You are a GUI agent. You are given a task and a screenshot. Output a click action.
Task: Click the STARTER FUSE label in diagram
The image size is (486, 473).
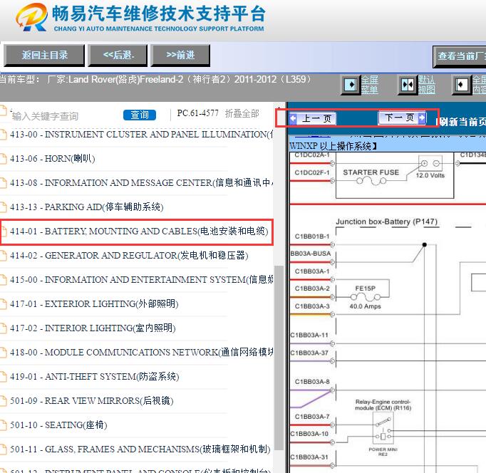coord(371,172)
